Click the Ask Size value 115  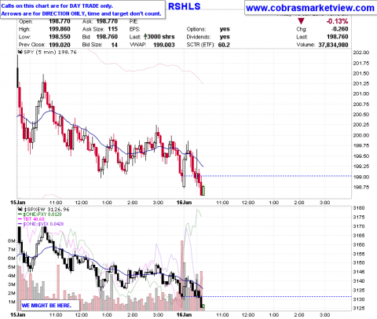click(x=113, y=29)
